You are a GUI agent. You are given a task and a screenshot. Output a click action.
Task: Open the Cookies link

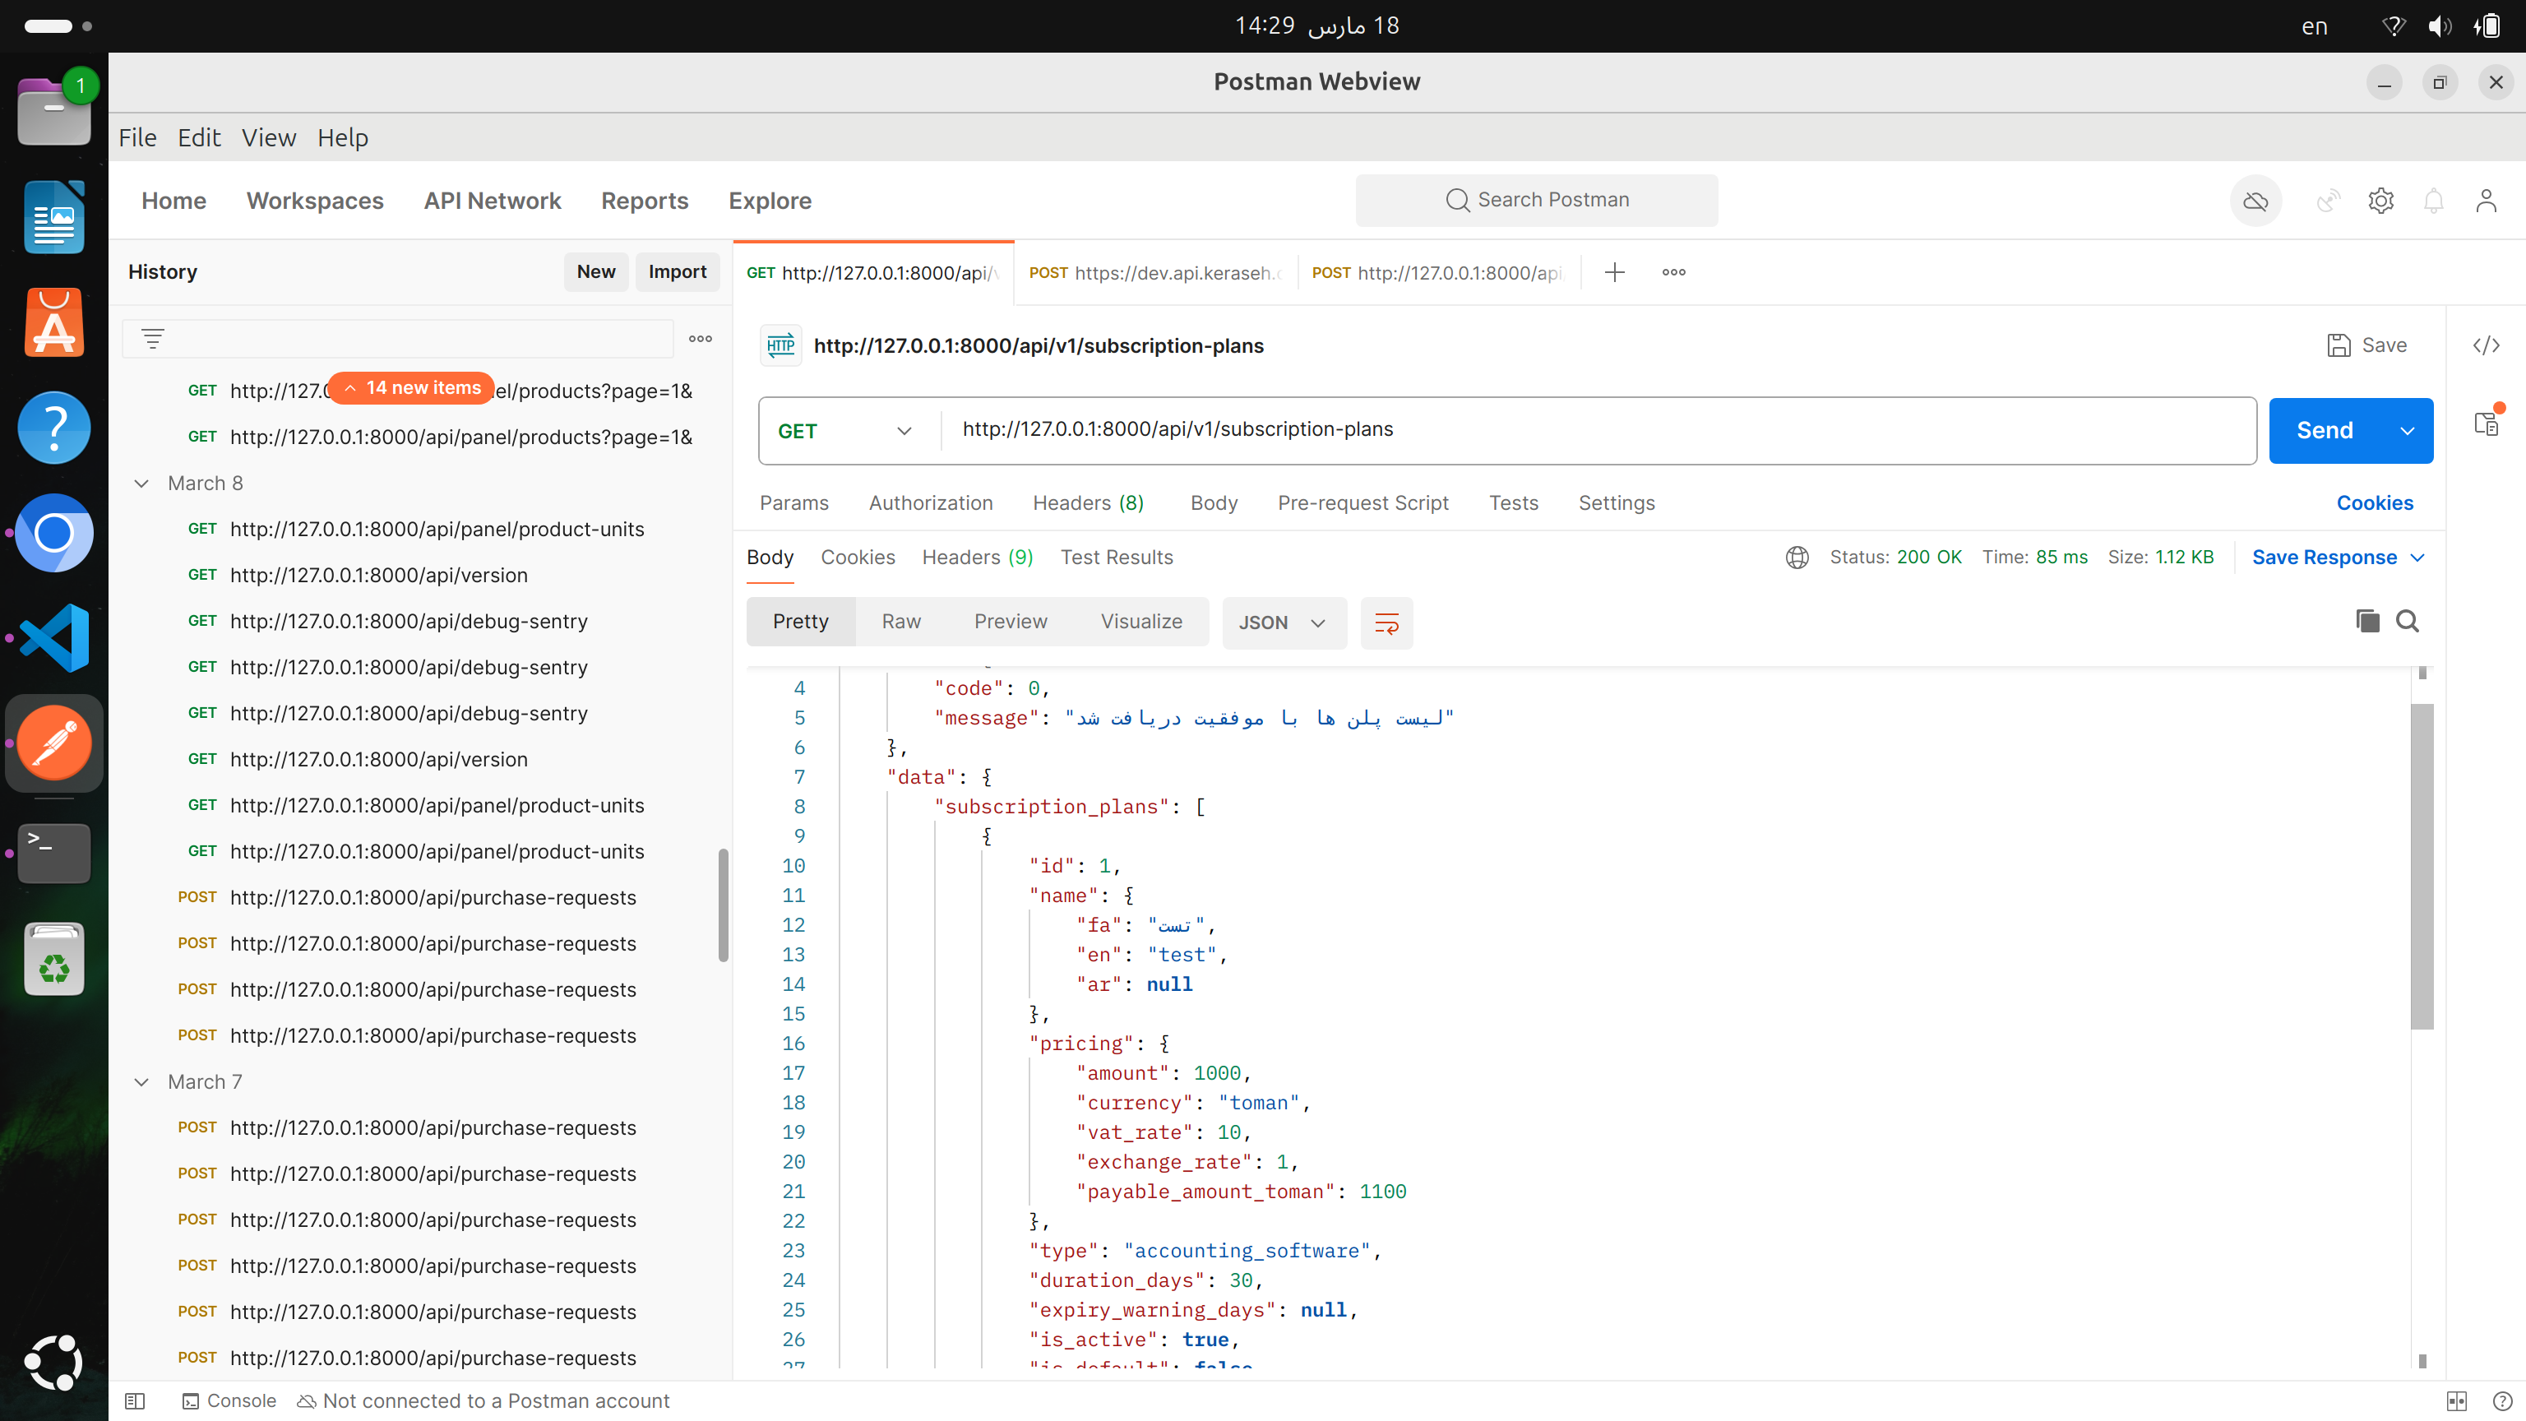coord(2374,503)
